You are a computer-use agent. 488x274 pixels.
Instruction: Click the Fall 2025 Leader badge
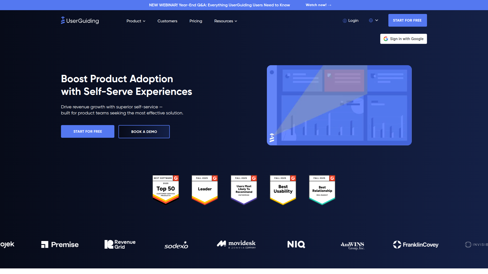205,189
